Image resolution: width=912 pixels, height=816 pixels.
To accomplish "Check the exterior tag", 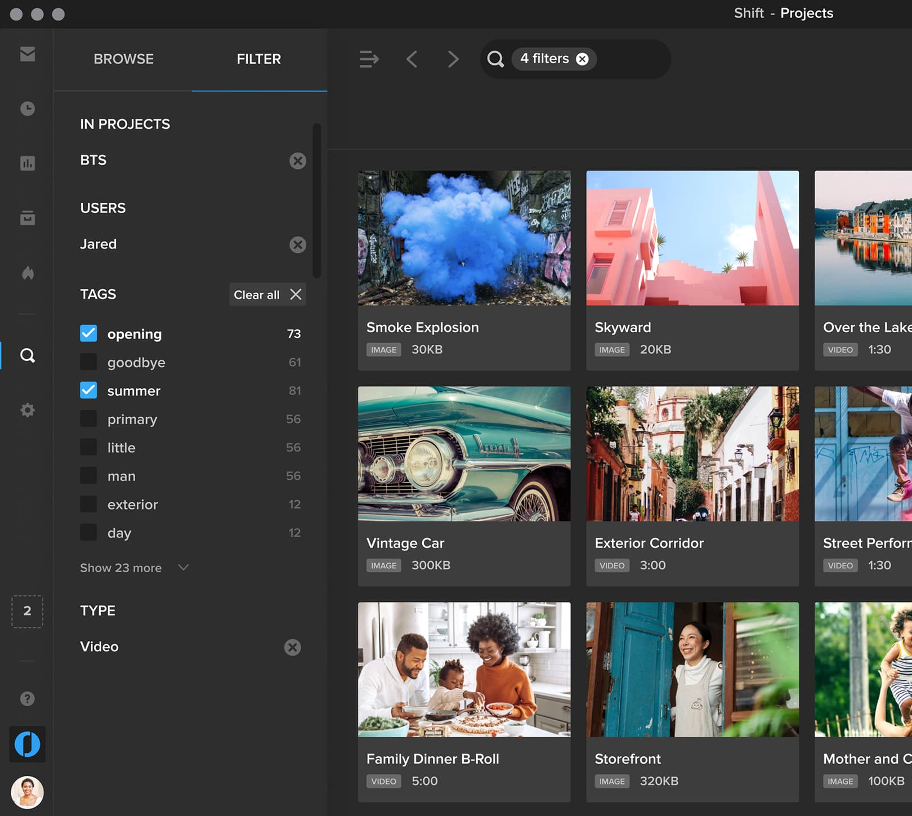I will [88, 504].
